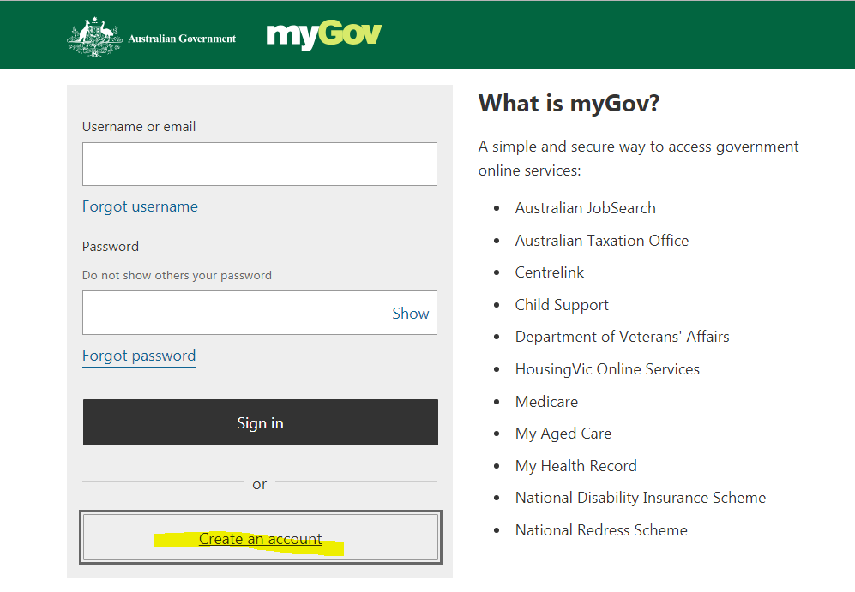This screenshot has width=855, height=592.
Task: Select the 'What is myGov?' heading
Action: (x=569, y=103)
